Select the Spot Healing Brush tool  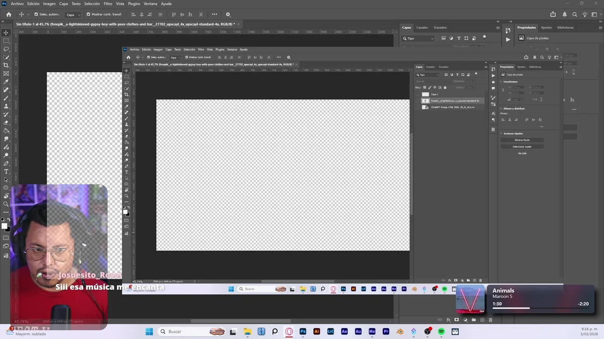[x=6, y=90]
